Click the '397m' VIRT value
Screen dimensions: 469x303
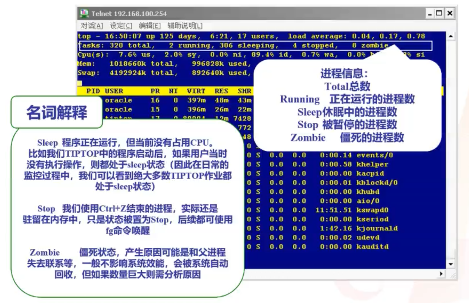point(196,101)
